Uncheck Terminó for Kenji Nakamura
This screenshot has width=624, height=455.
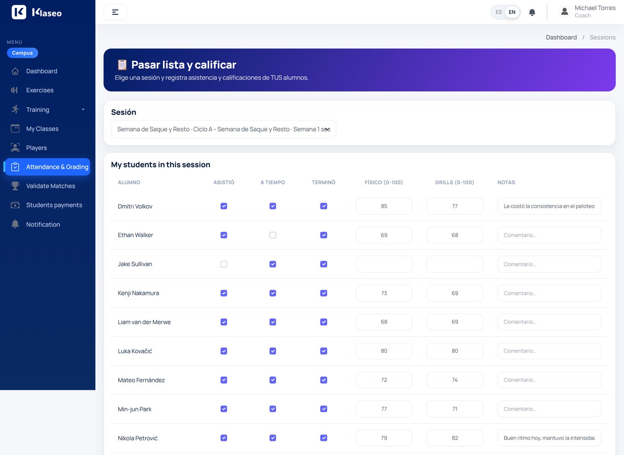324,293
